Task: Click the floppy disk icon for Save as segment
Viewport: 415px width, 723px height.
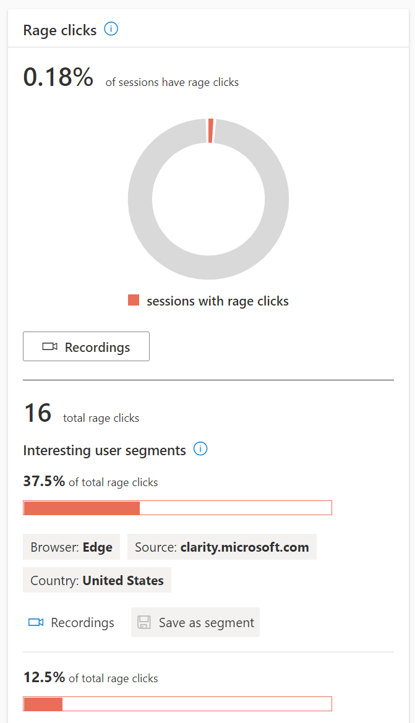Action: [144, 622]
